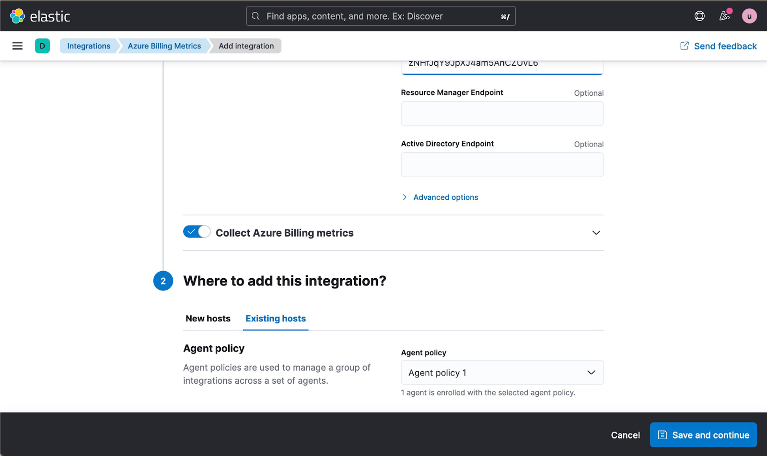Select the Existing hosts tab
The image size is (767, 456).
[276, 319]
